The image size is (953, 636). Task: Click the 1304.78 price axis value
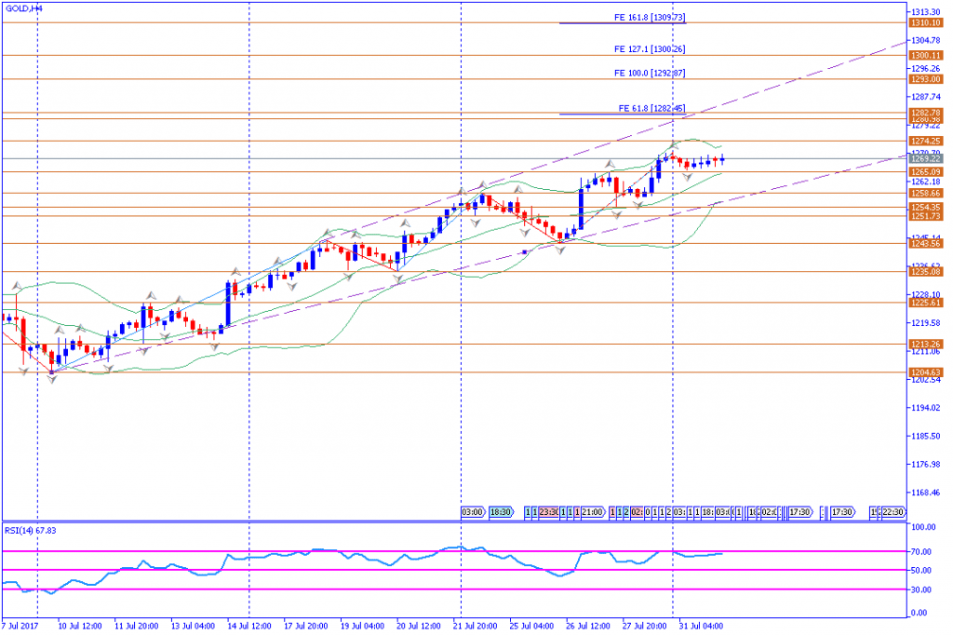(x=926, y=41)
